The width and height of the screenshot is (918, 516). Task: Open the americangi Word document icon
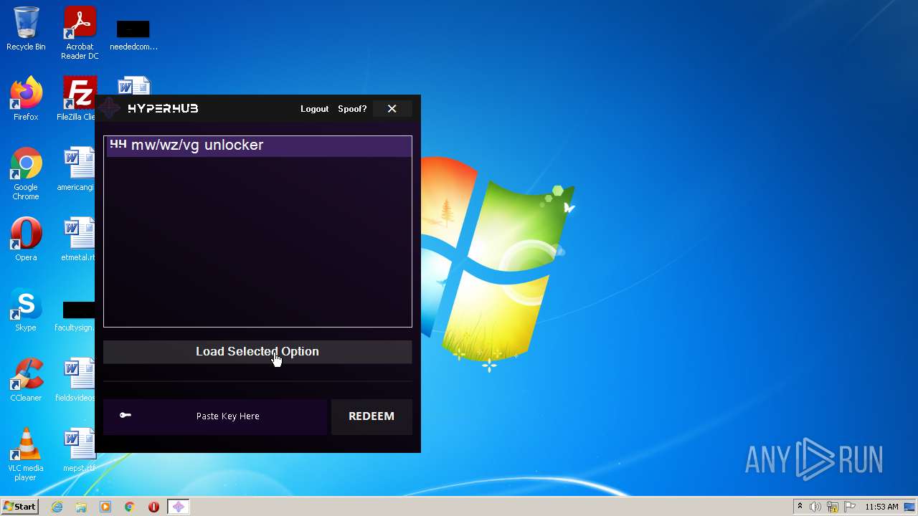pyautogui.click(x=77, y=169)
